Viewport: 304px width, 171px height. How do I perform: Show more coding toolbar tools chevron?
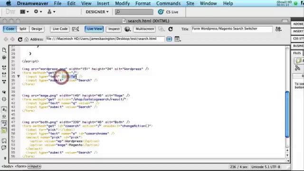[5, 158]
